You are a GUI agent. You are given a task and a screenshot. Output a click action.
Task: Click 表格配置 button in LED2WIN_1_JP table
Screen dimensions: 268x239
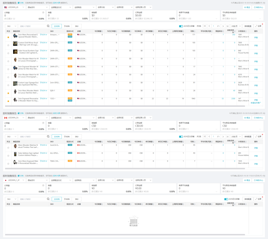(x=248, y=199)
